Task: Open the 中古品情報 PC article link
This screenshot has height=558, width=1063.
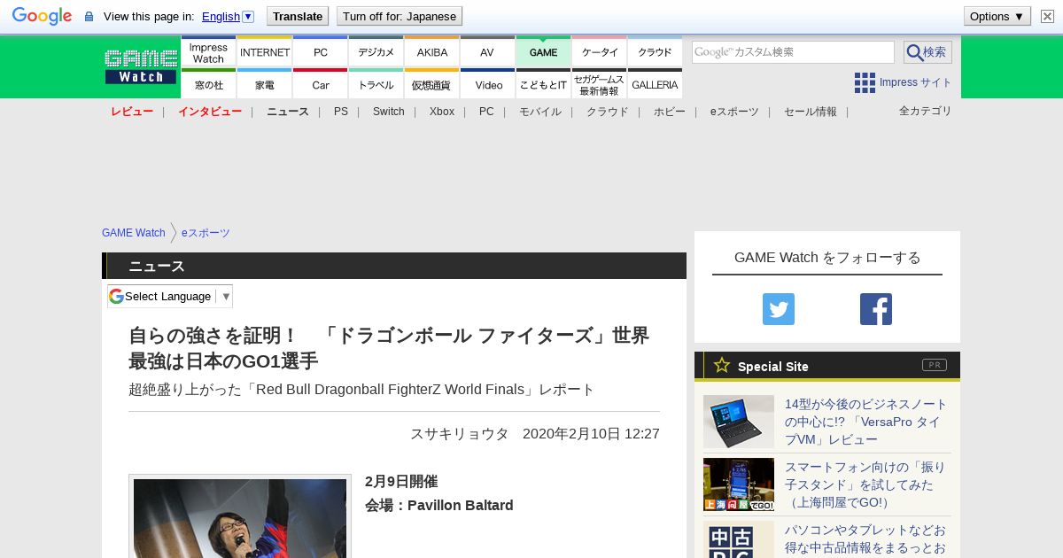Action: coord(865,539)
